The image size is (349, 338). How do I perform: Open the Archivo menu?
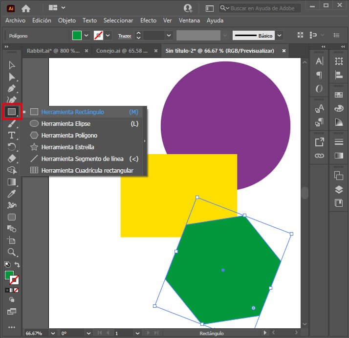point(15,20)
